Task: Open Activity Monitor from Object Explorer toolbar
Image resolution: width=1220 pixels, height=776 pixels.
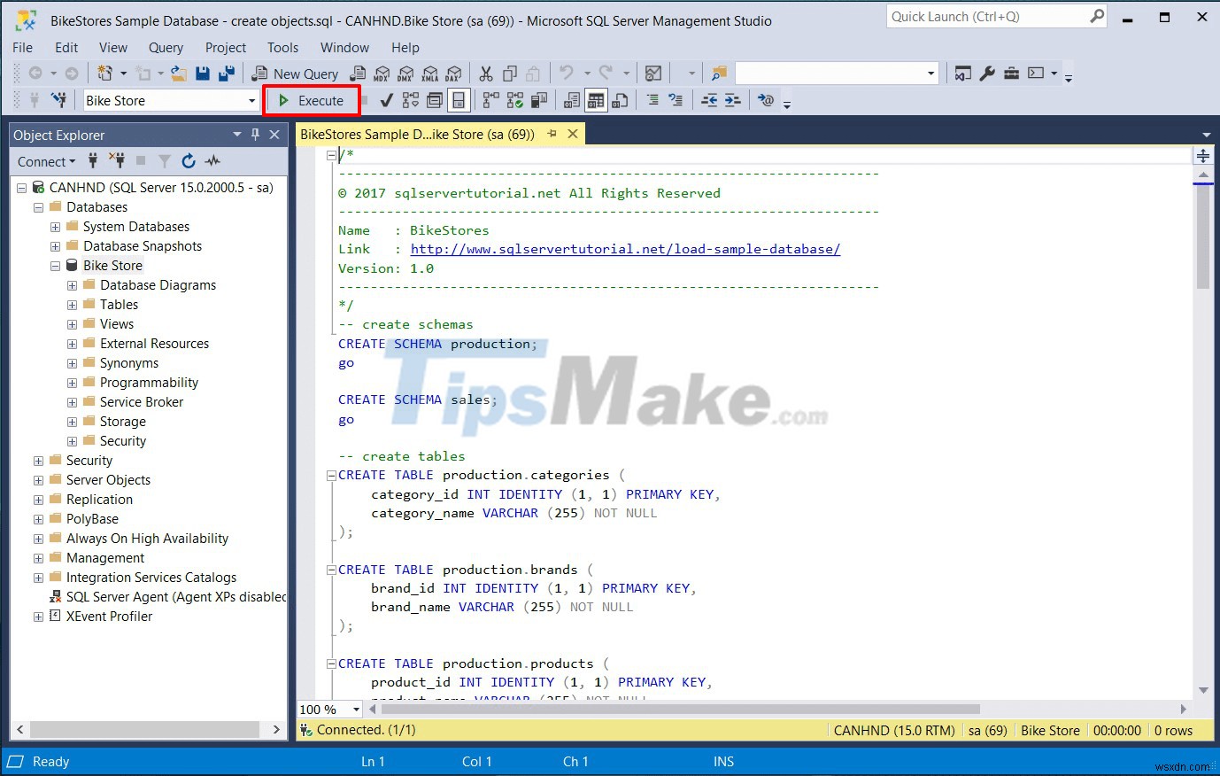Action: click(x=212, y=161)
